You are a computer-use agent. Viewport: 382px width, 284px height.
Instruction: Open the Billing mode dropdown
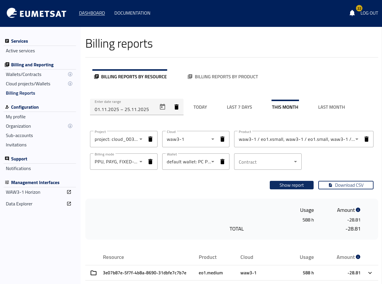tap(141, 162)
